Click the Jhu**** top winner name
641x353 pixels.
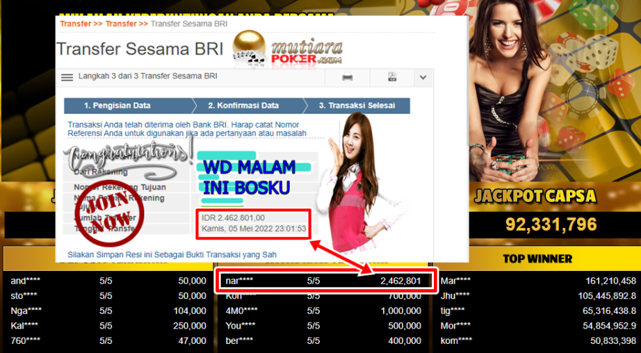(x=455, y=295)
